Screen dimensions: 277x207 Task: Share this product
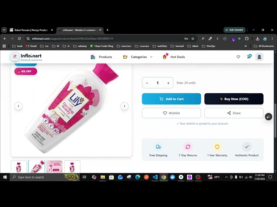pos(234,113)
